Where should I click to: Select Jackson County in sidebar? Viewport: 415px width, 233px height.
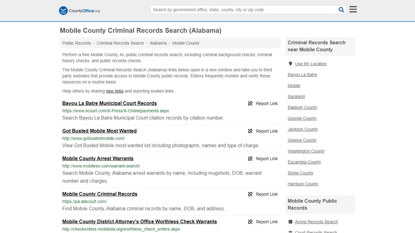click(303, 129)
